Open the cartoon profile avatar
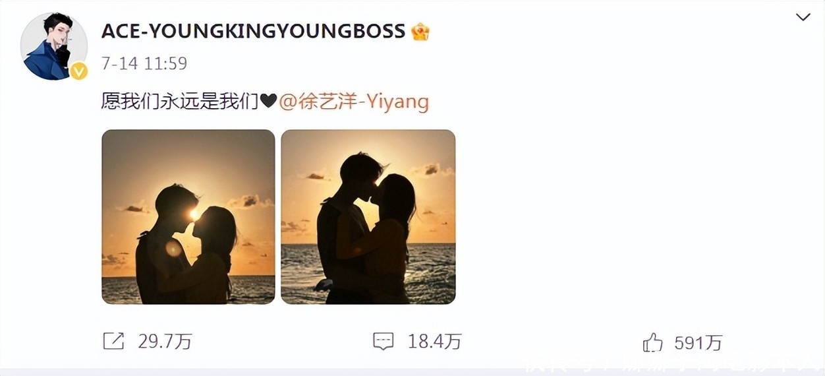The height and width of the screenshot is (376, 825). coord(54,46)
